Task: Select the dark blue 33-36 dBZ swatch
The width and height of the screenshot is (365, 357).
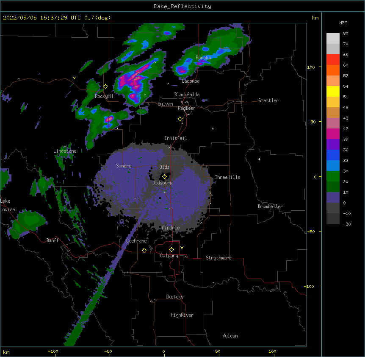Action: click(x=333, y=155)
